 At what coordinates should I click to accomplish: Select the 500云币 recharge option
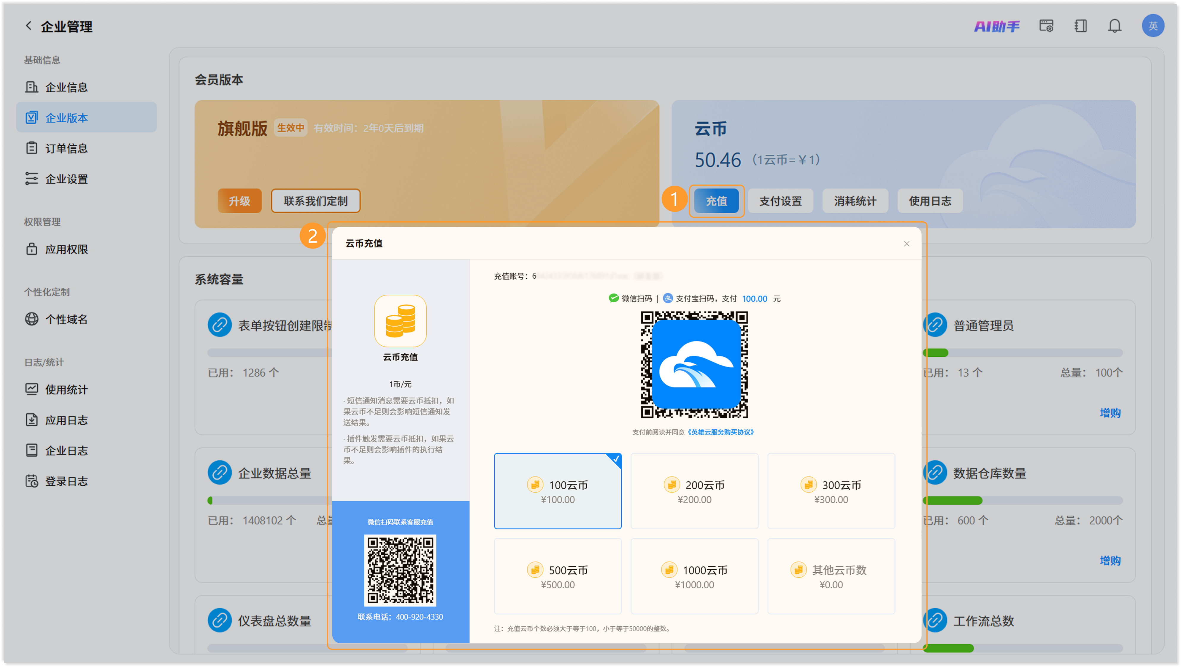(558, 576)
